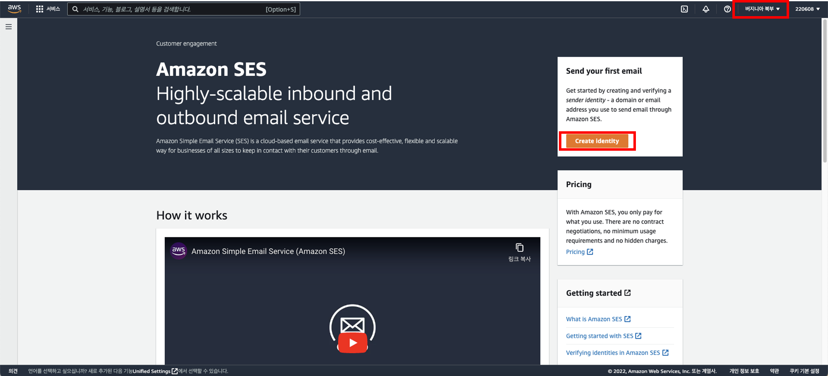Open the What is Amazon SES link
The height and width of the screenshot is (376, 828).
(594, 319)
